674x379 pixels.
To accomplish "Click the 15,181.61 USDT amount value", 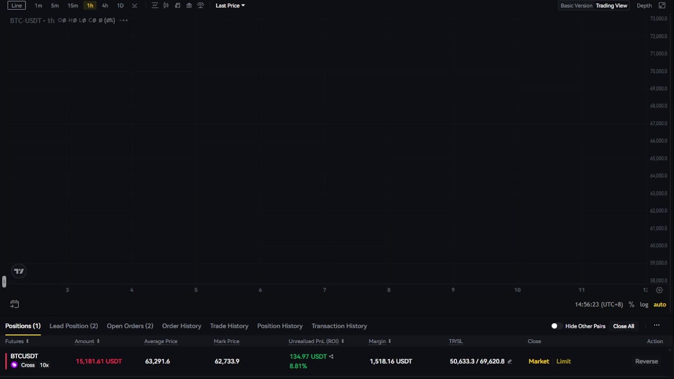I will pos(98,361).
